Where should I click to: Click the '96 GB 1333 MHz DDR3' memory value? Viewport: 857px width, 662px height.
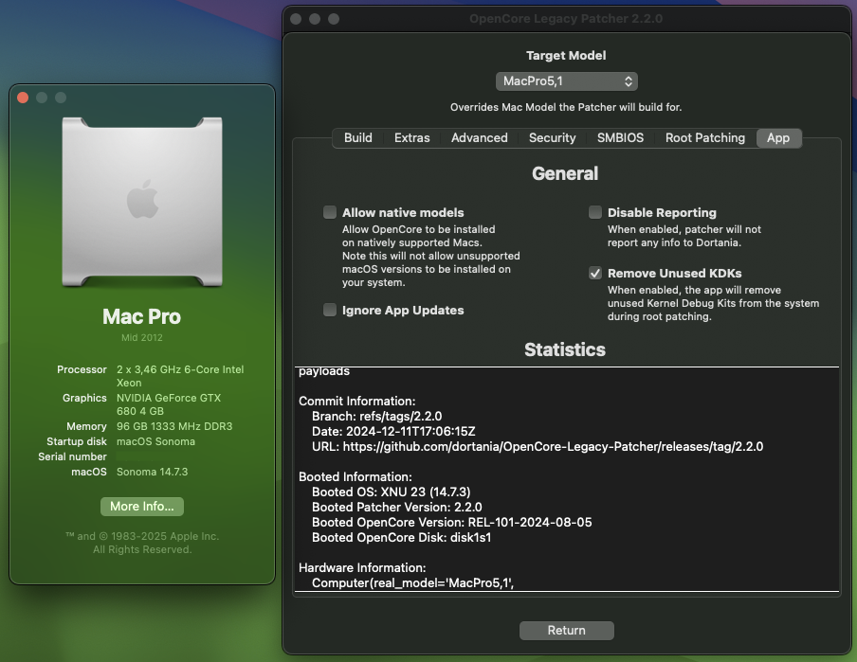[174, 426]
